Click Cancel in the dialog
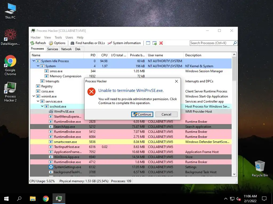Viewport: 273px width, 204px height. [x=166, y=114]
